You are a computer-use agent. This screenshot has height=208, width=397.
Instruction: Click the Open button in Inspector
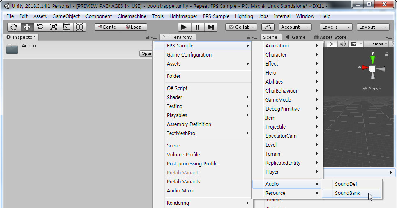pos(146,54)
